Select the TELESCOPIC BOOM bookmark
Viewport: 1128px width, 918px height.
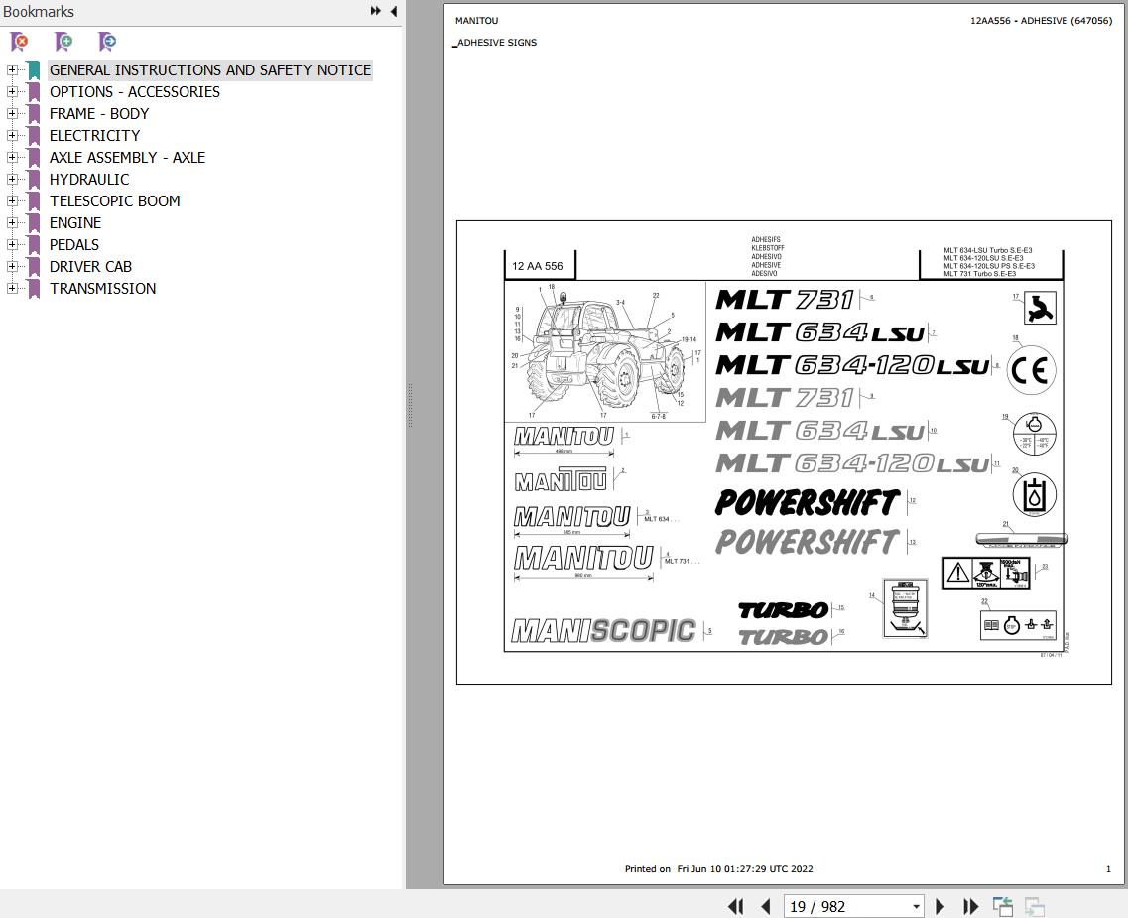click(x=114, y=201)
